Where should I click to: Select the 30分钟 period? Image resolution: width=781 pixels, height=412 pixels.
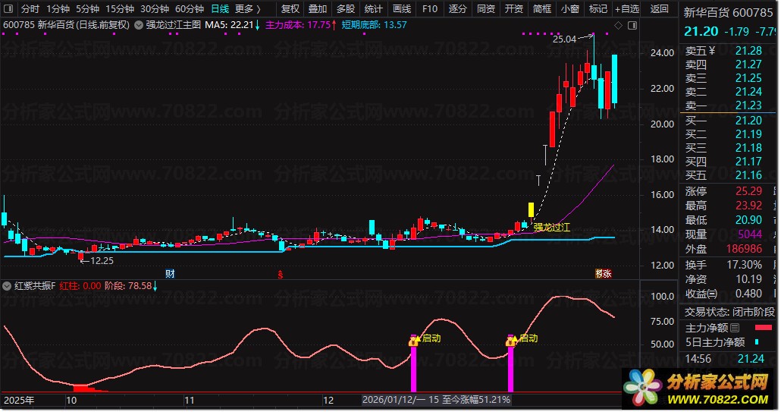click(x=155, y=9)
